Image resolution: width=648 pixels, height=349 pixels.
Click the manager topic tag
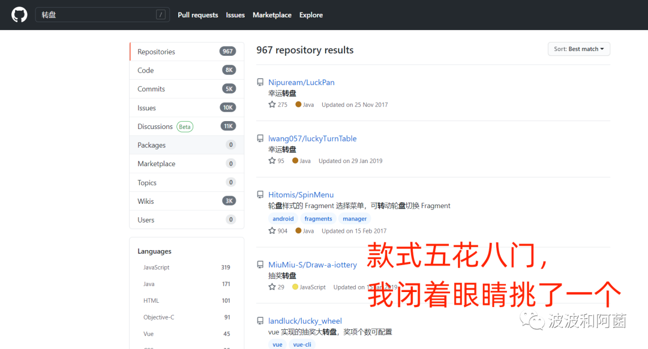tap(355, 218)
